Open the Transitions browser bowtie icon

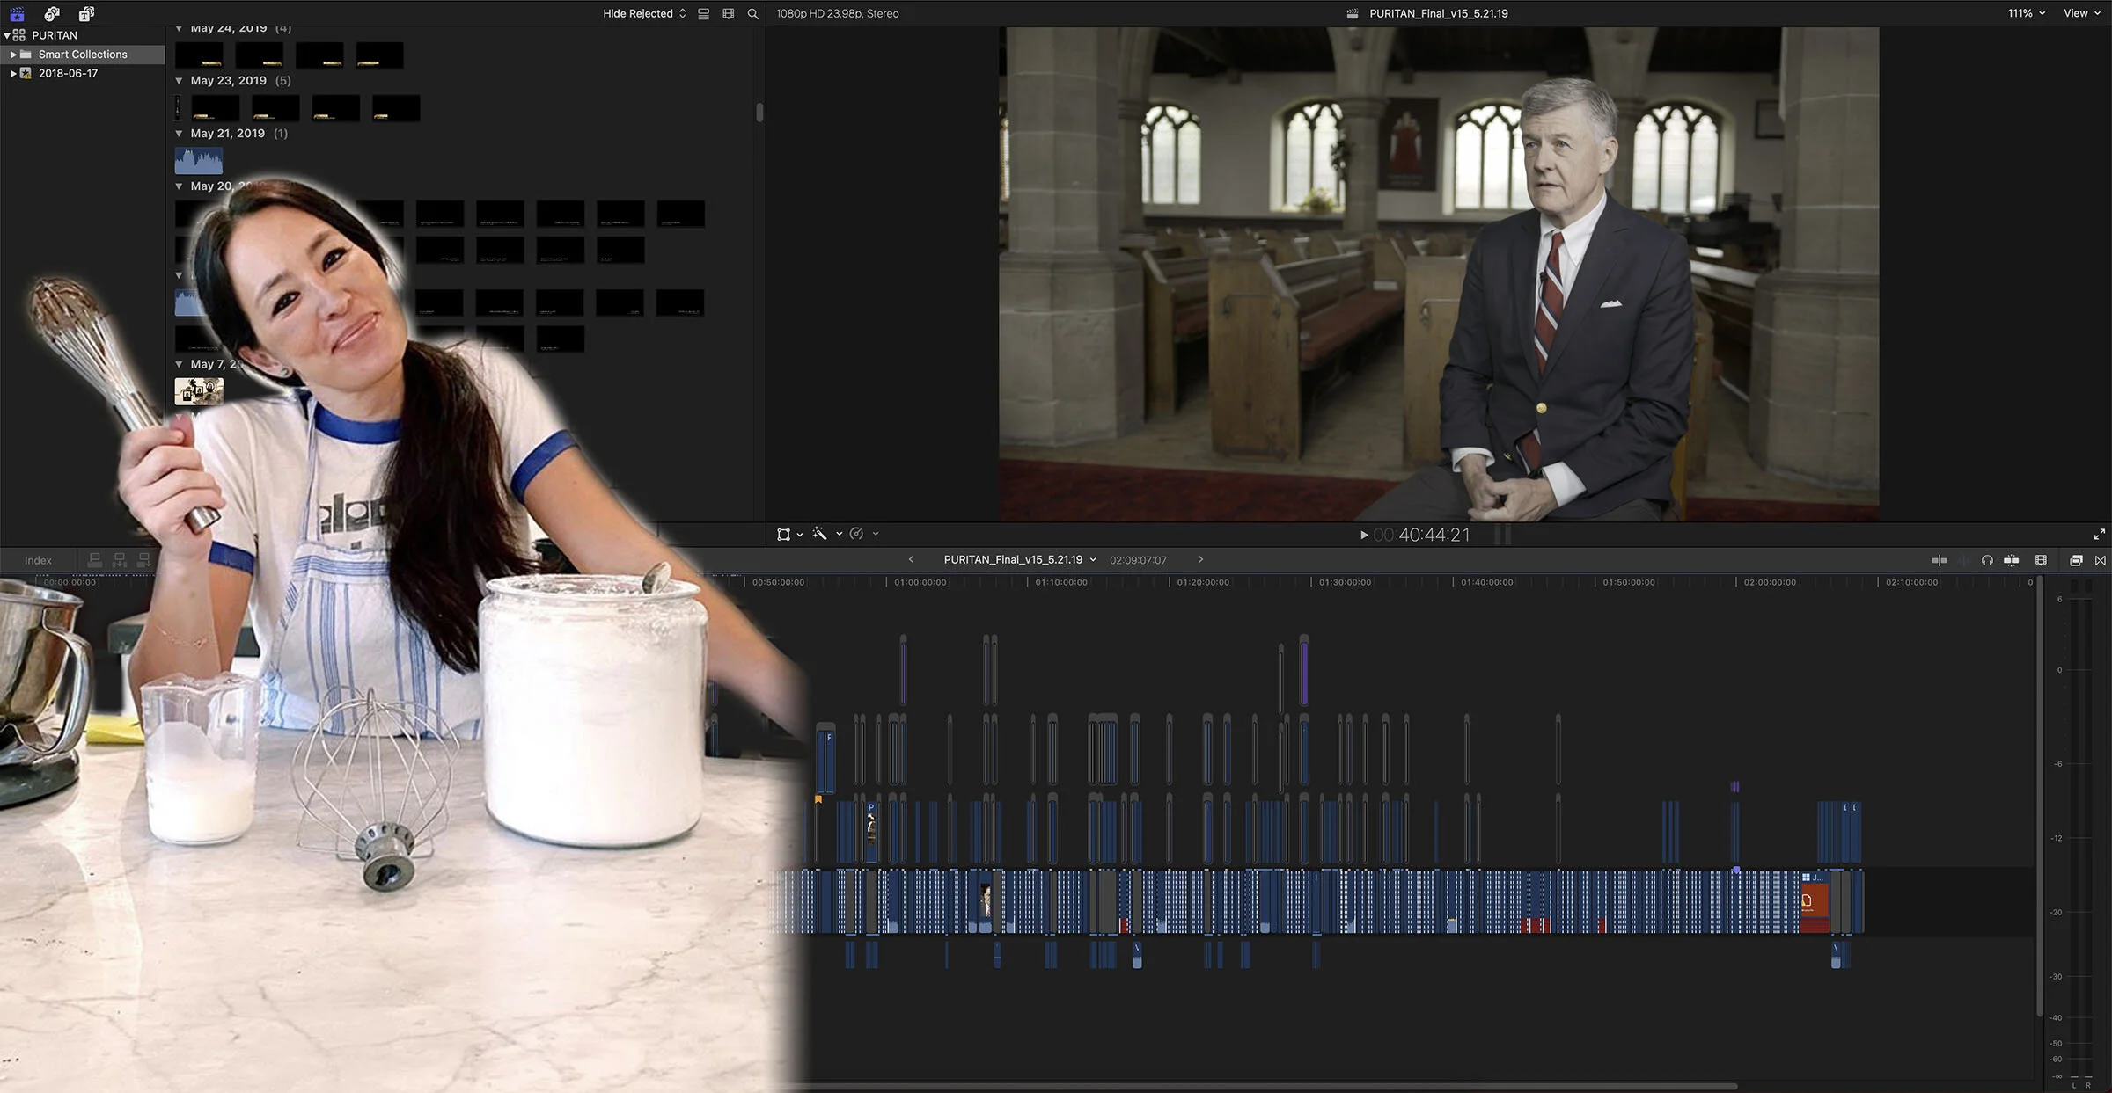(2101, 560)
